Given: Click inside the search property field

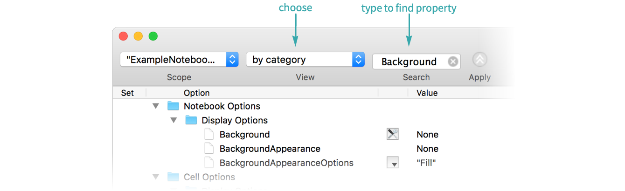Looking at the screenshot, I should coord(409,62).
